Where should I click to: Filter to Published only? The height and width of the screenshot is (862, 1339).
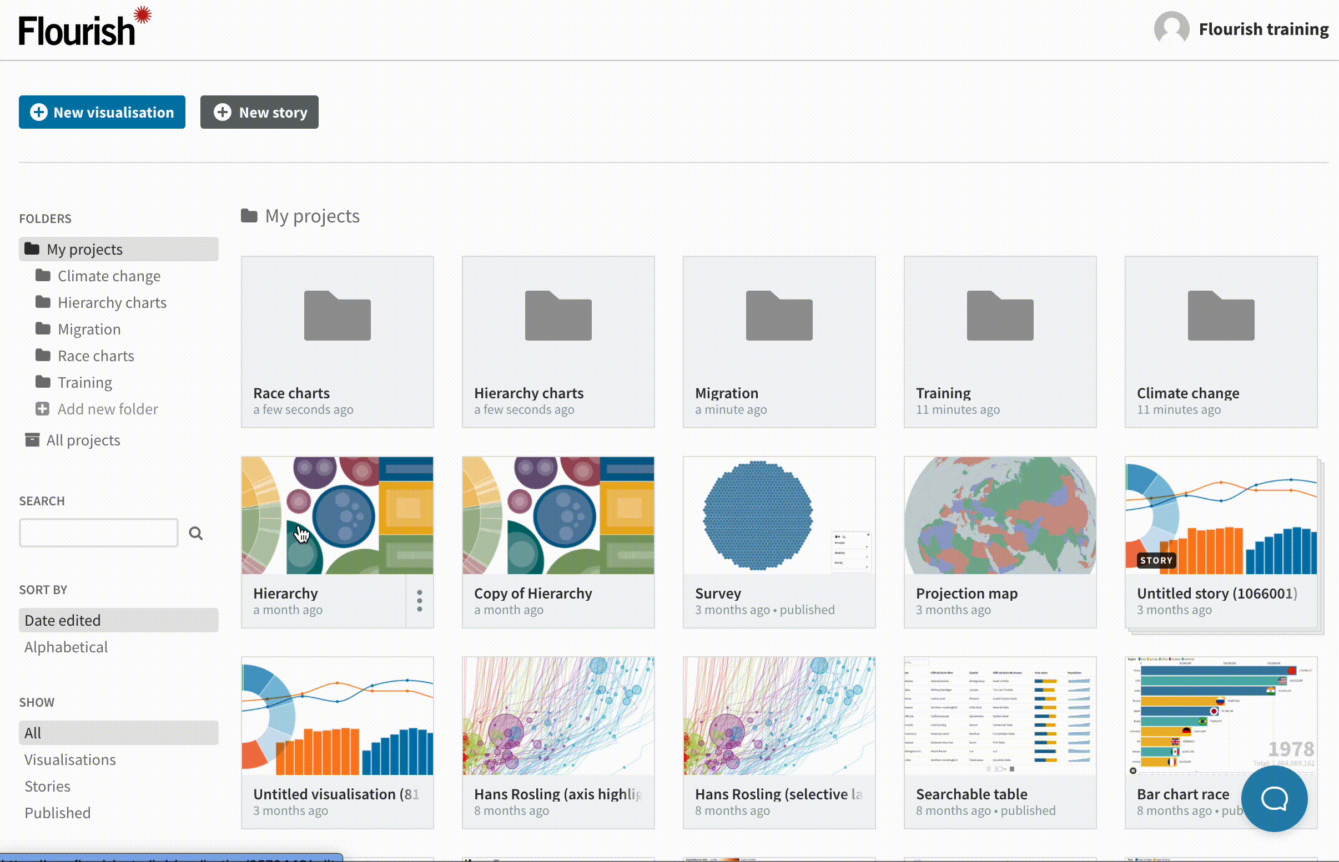(x=58, y=813)
